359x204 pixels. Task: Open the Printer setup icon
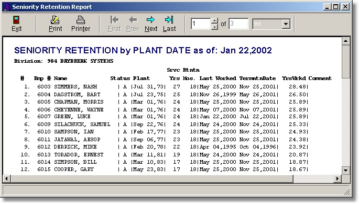[81, 20]
